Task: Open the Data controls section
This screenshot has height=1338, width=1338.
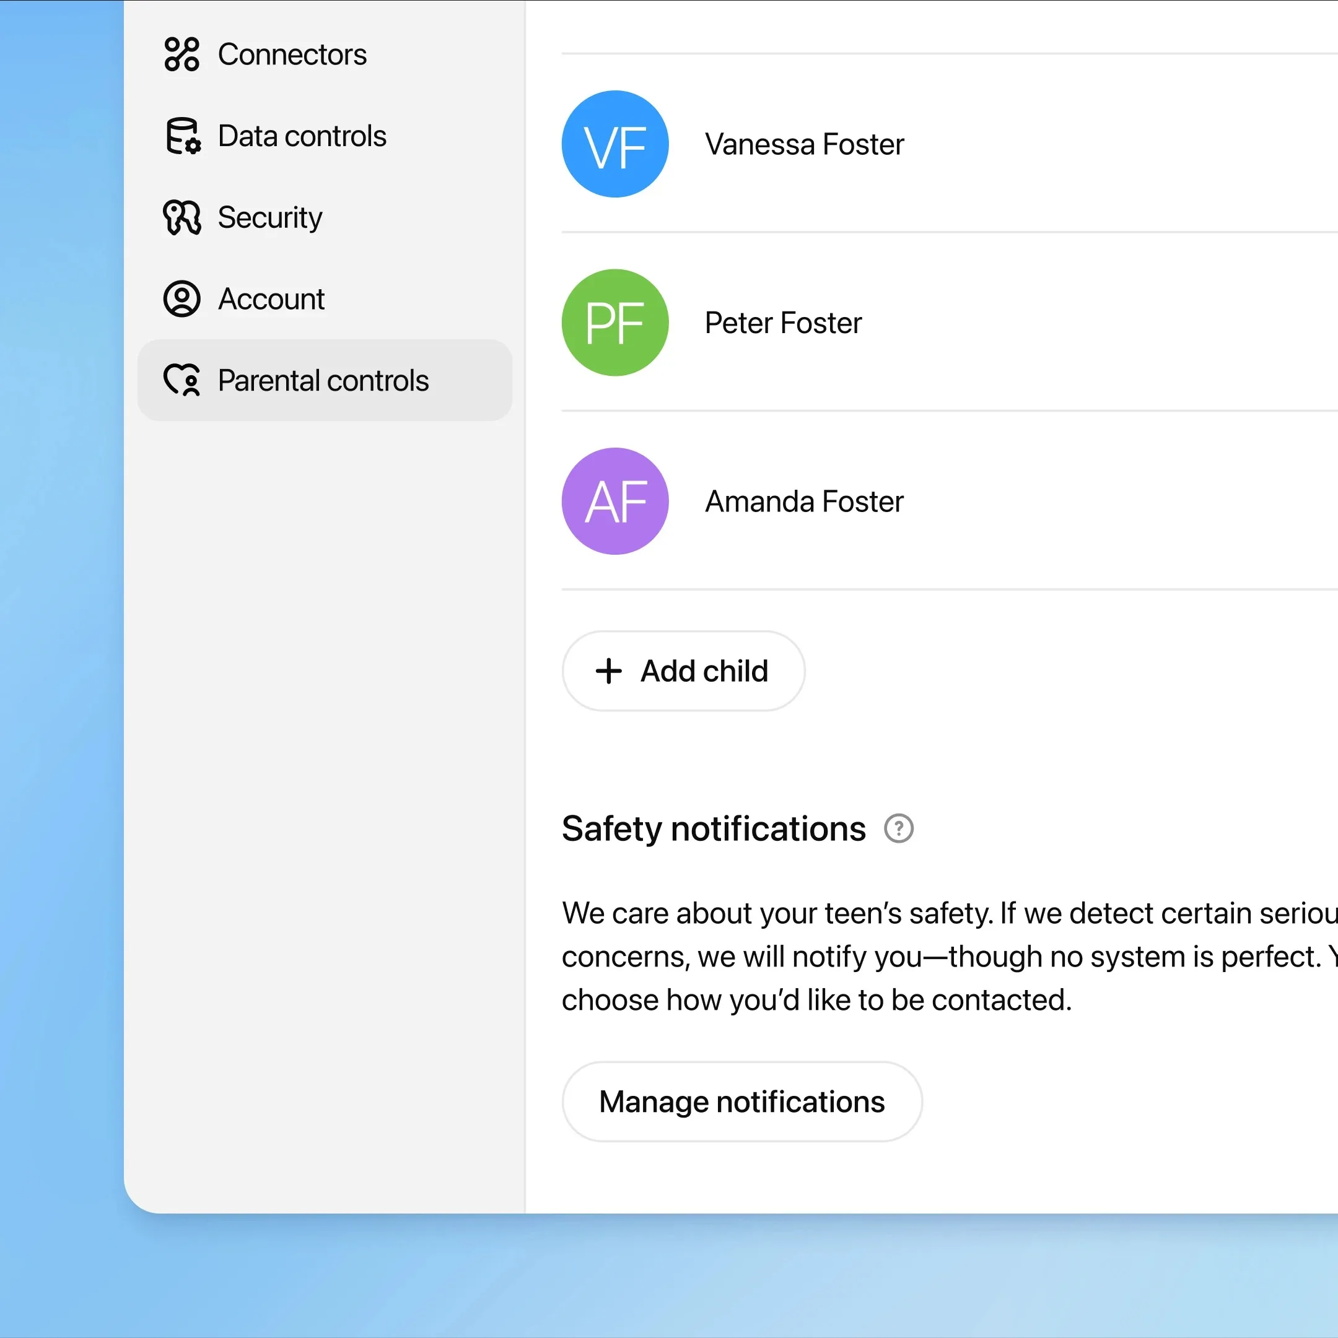Action: click(x=302, y=136)
